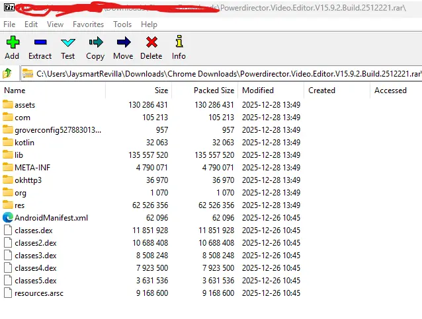This screenshot has width=422, height=319.
Task: Sort by the Size column header
Action: coord(139,90)
